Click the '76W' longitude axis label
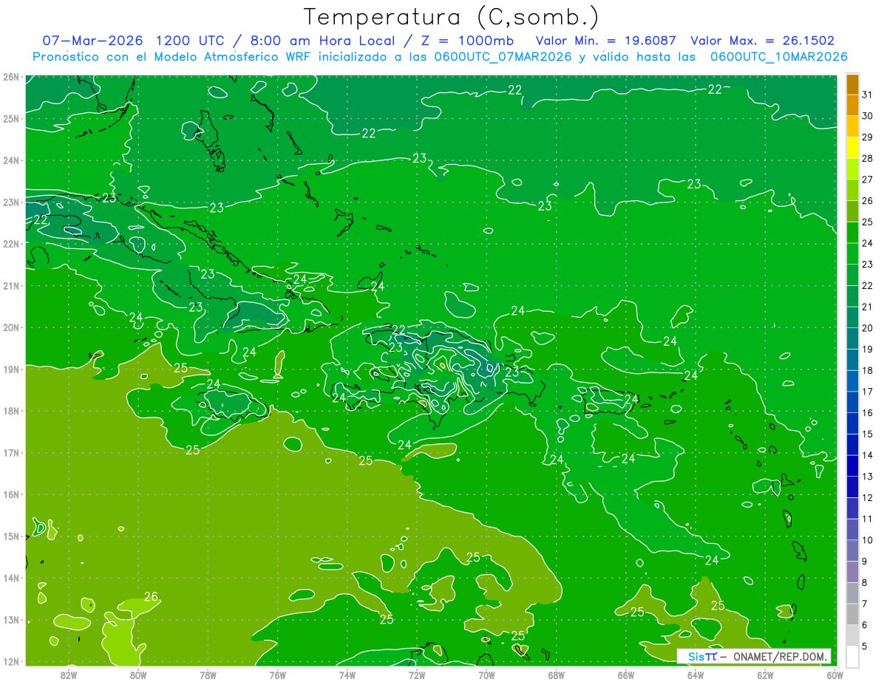Screen dimensions: 887x685 277,675
